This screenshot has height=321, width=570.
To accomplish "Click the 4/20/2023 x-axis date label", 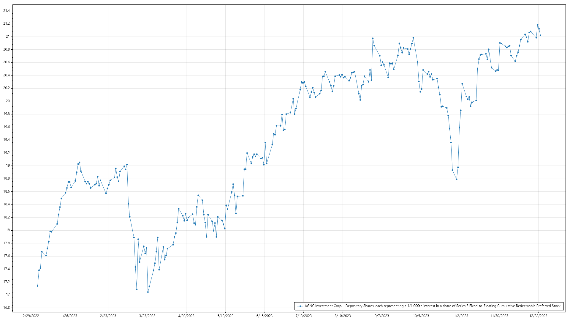I will 186,316.
